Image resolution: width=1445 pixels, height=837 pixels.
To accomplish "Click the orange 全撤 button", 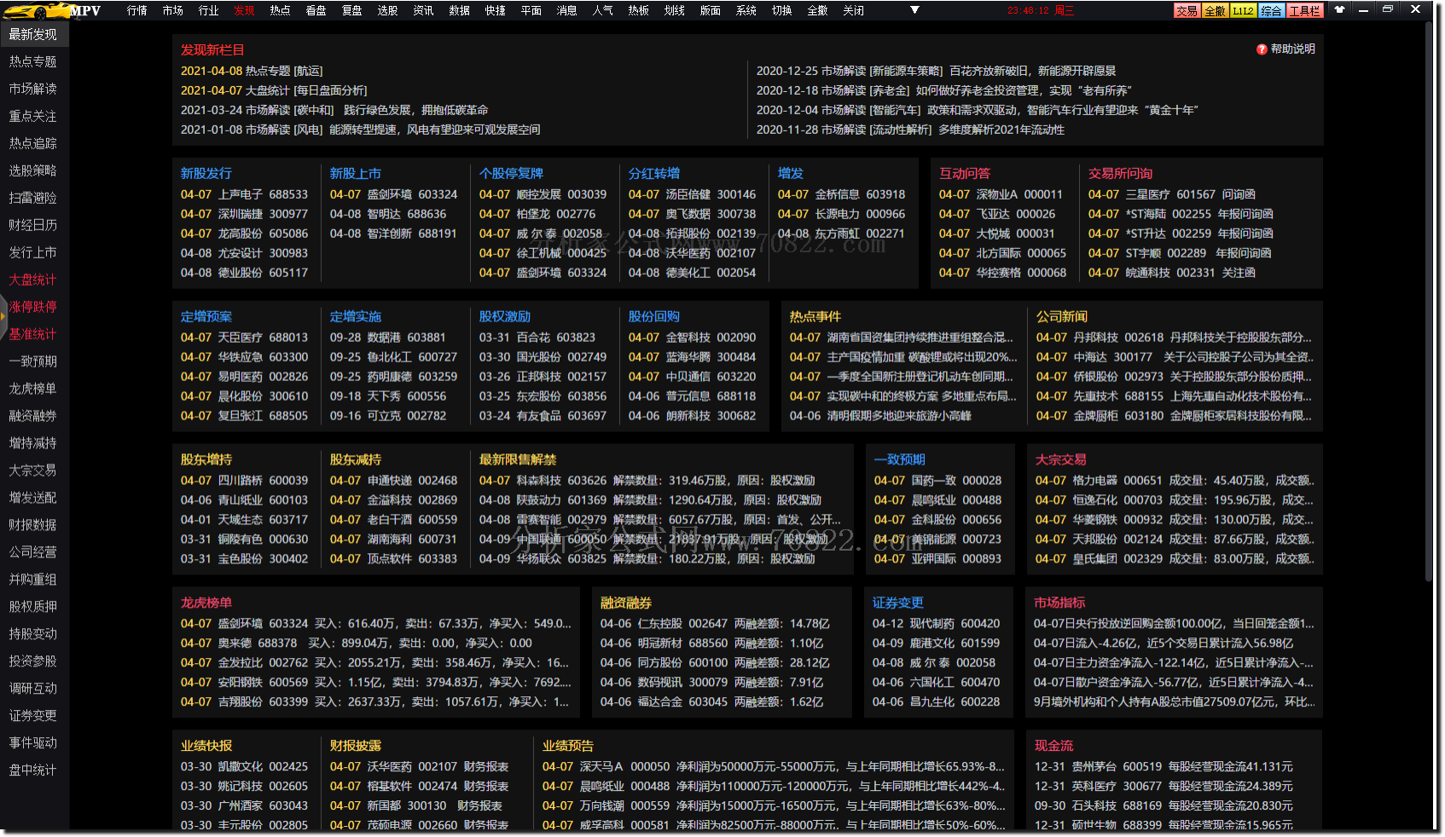I will click(x=1215, y=11).
